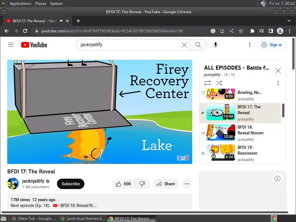The width and height of the screenshot is (296, 222).
Task: Go to YouTube home via logo
Action: pyautogui.click(x=34, y=45)
